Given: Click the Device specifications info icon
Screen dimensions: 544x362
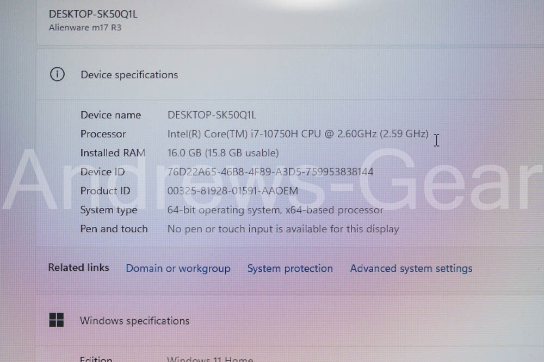Looking at the screenshot, I should 57,74.
